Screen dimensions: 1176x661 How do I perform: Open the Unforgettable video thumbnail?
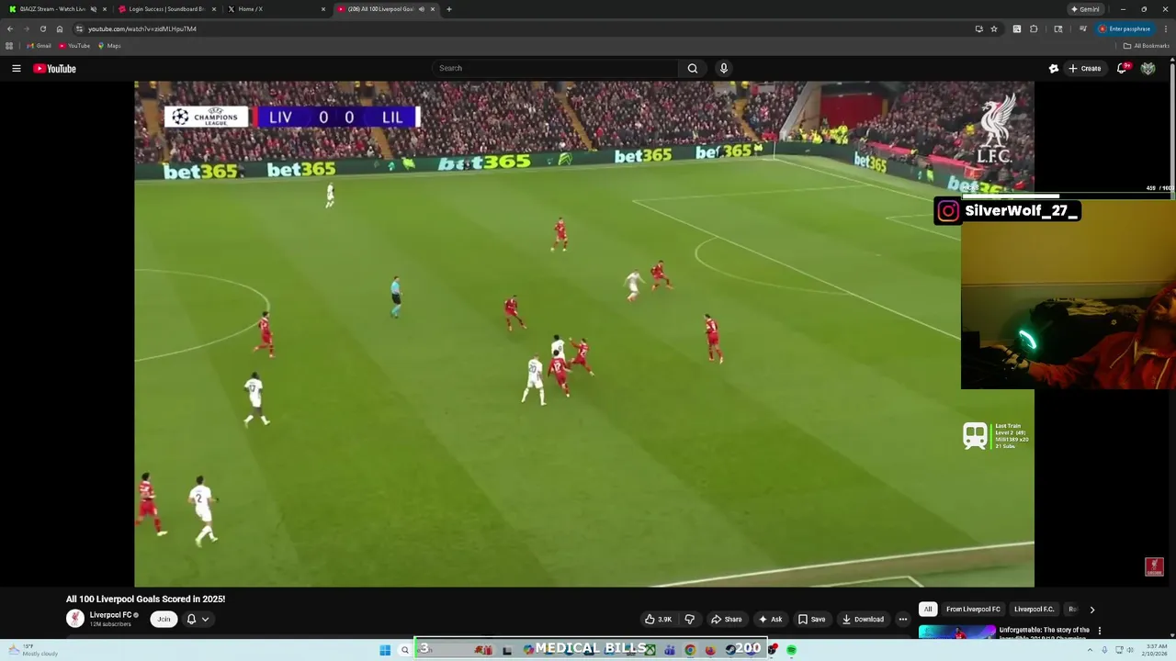click(x=956, y=631)
